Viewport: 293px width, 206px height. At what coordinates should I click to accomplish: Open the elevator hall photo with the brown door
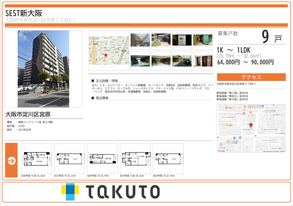[x=203, y=61]
